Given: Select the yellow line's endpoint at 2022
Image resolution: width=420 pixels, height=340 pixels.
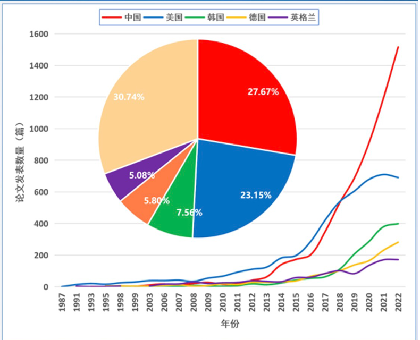Looking at the screenshot, I should 398,242.
